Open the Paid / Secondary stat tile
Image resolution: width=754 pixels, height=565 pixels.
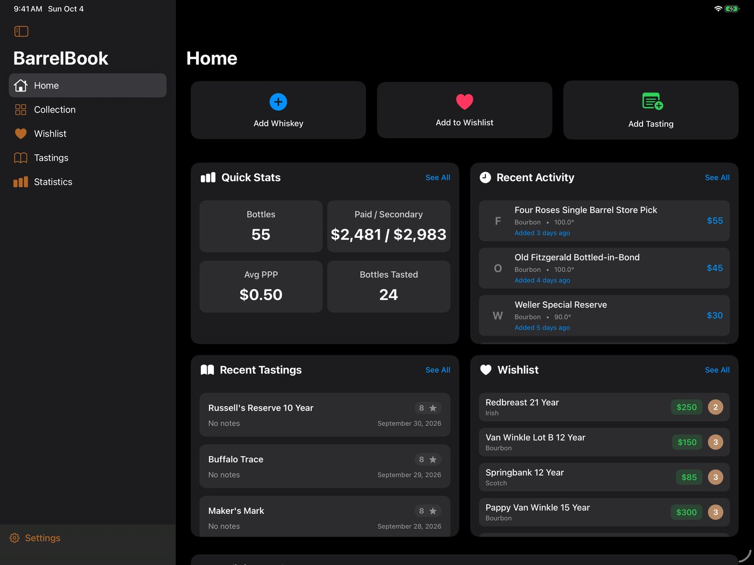388,227
